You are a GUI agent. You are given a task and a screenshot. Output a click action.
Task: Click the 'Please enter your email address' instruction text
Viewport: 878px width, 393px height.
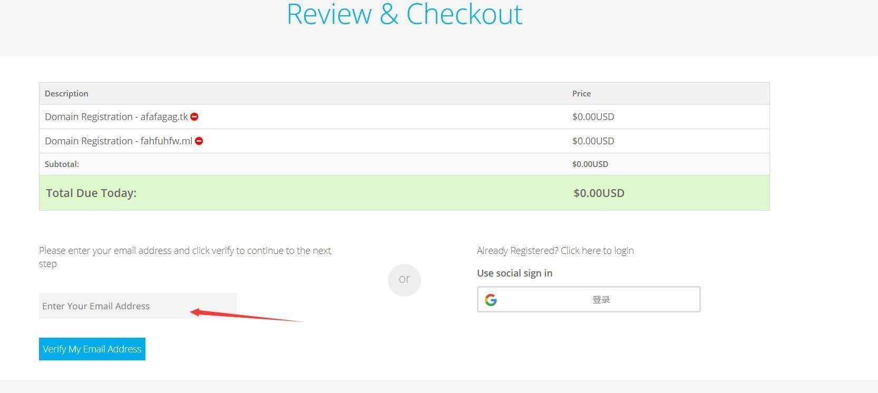184,251
